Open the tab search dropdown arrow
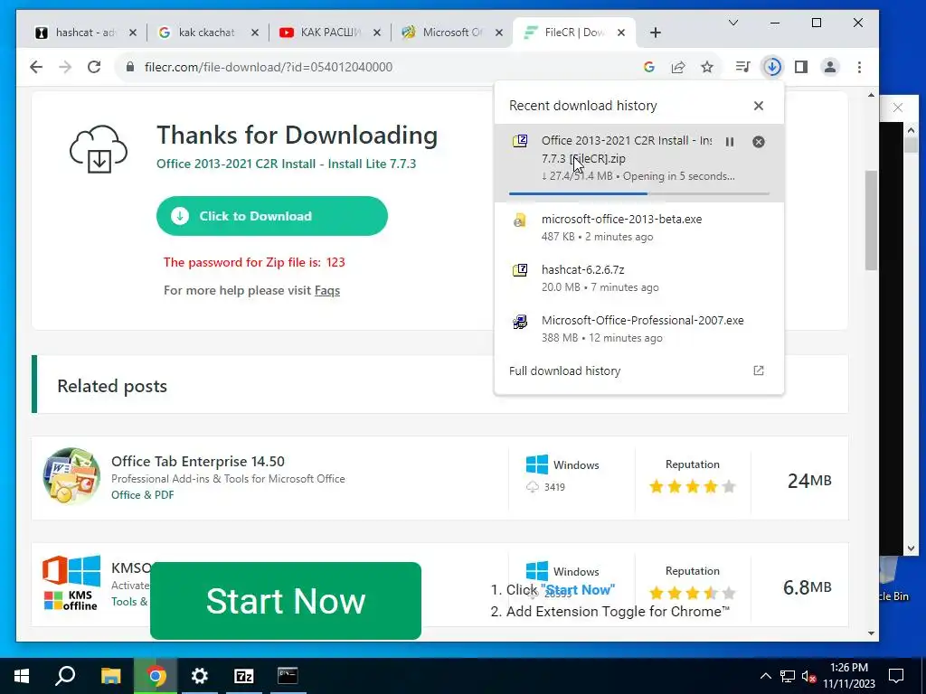926x694 pixels. tap(732, 23)
